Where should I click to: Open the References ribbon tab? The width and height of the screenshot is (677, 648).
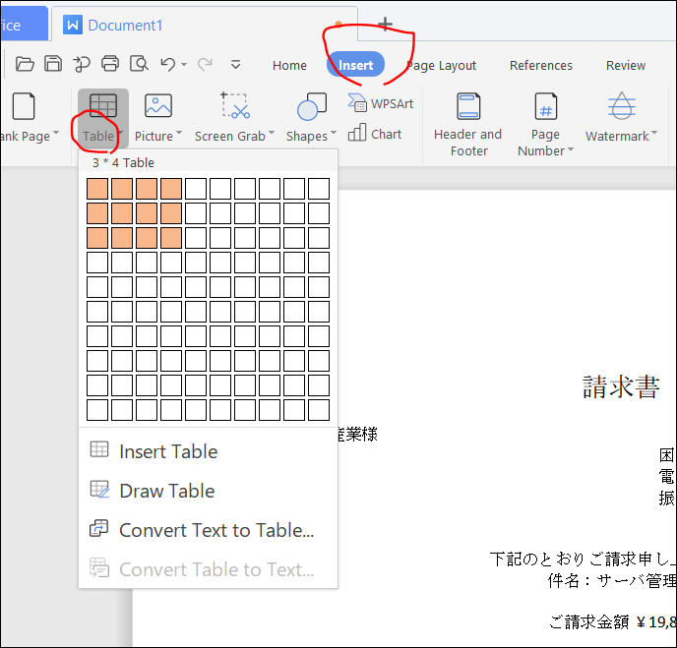pyautogui.click(x=540, y=66)
